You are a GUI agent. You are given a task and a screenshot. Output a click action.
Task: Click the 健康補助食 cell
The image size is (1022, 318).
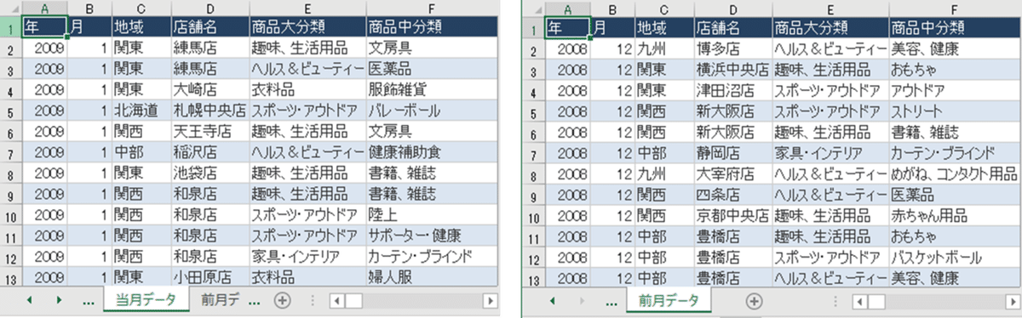(x=431, y=152)
